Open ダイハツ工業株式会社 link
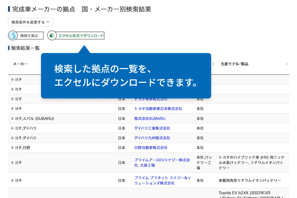The width and height of the screenshot is (297, 198). click(152, 128)
